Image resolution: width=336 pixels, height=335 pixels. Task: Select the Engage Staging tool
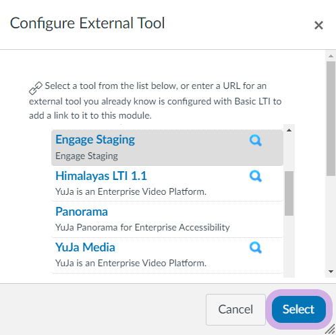click(x=167, y=148)
